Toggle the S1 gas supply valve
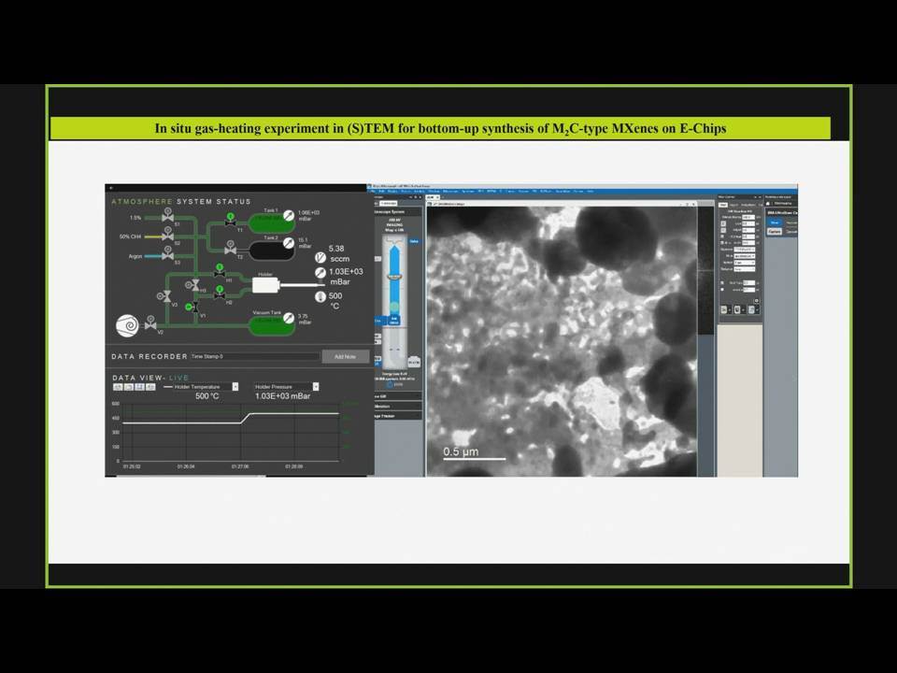 167,215
